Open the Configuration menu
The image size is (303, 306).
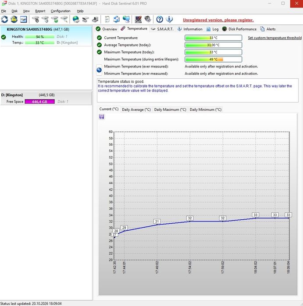coord(61,11)
